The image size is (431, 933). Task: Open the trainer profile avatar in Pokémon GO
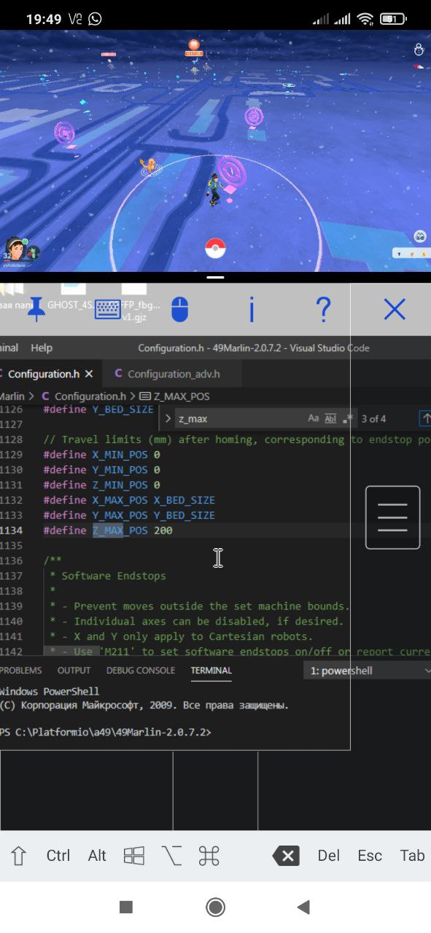pos(16,248)
